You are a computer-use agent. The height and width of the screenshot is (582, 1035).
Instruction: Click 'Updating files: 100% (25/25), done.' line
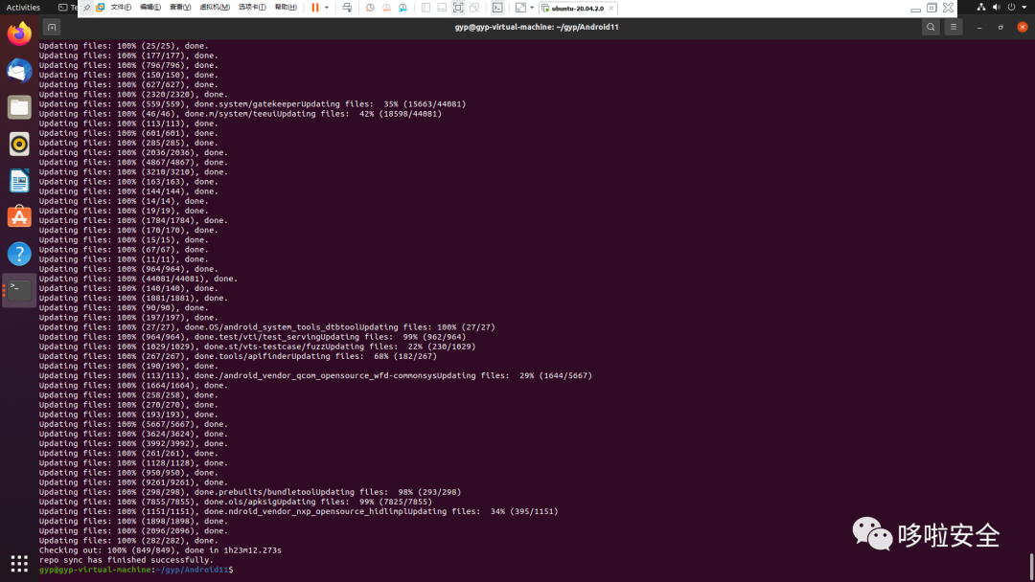(x=124, y=46)
